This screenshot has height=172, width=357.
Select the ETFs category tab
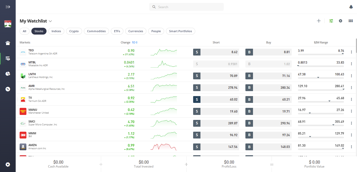pos(117,31)
